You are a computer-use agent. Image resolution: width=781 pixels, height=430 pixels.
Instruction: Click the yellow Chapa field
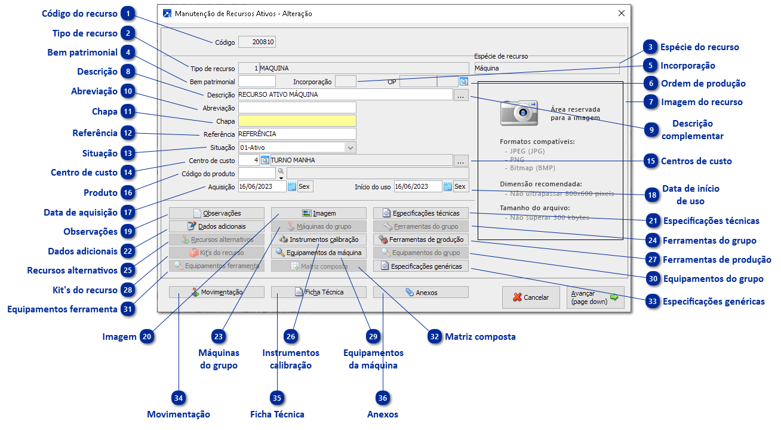pyautogui.click(x=297, y=121)
